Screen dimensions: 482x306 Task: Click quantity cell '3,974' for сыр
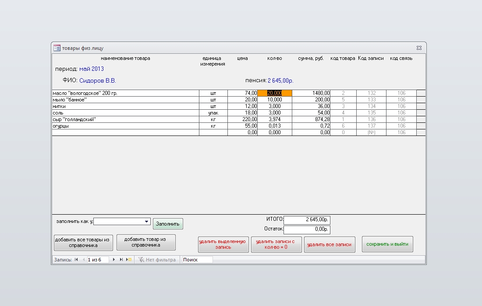[274, 119]
